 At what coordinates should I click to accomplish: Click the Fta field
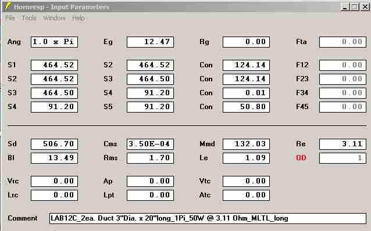[343, 42]
